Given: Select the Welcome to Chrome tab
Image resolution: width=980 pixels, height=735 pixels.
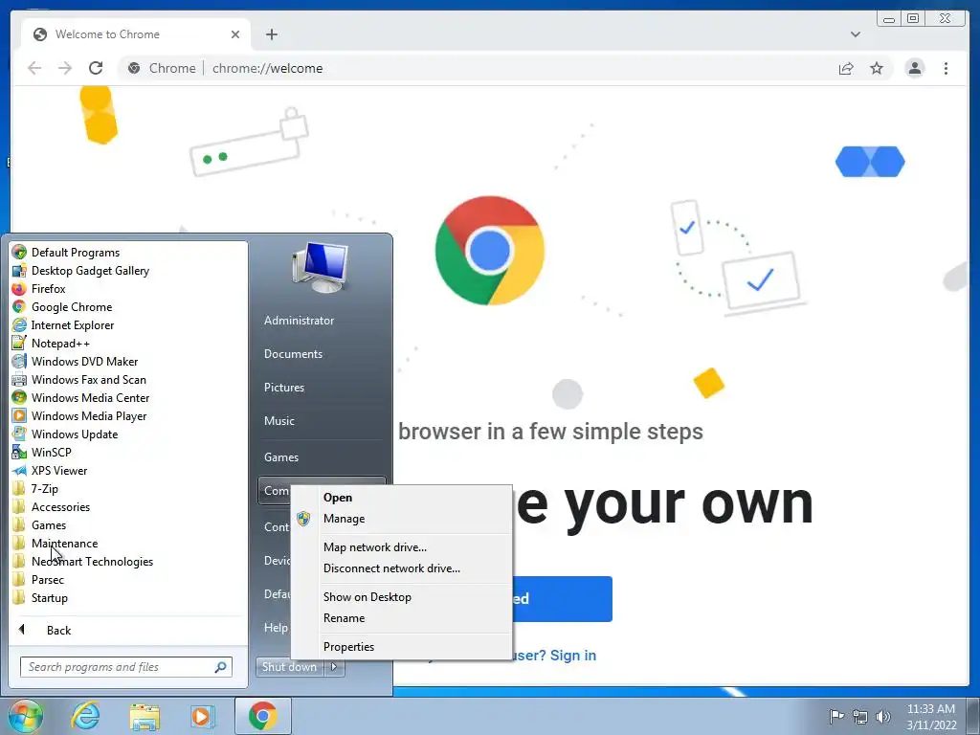Looking at the screenshot, I should pyautogui.click(x=136, y=34).
